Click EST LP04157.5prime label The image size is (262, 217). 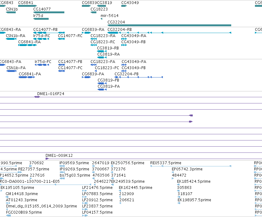97,212
